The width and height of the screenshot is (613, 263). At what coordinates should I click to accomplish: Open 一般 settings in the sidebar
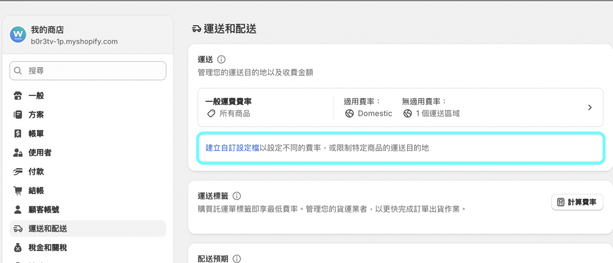pyautogui.click(x=36, y=95)
